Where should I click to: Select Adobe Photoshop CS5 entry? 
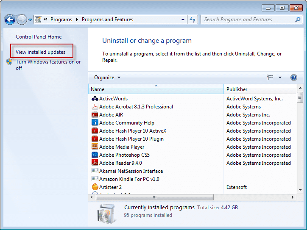point(124,155)
